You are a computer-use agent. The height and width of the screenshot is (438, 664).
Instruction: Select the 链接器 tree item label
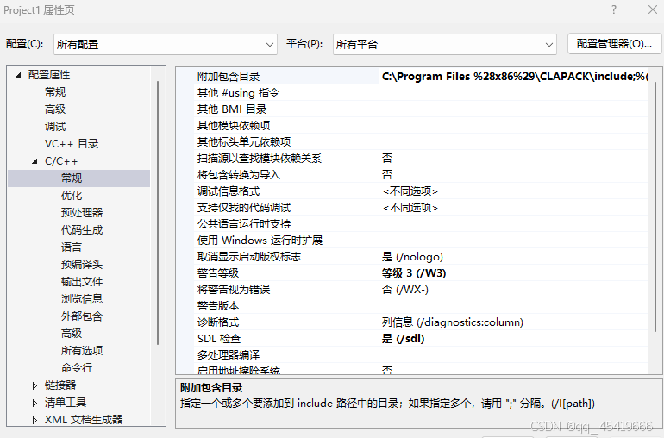click(x=60, y=385)
